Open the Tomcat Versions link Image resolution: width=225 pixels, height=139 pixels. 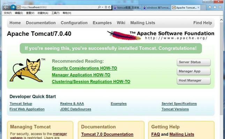[x=175, y=109]
